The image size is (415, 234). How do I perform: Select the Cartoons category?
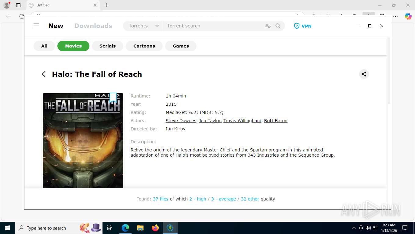point(144,46)
